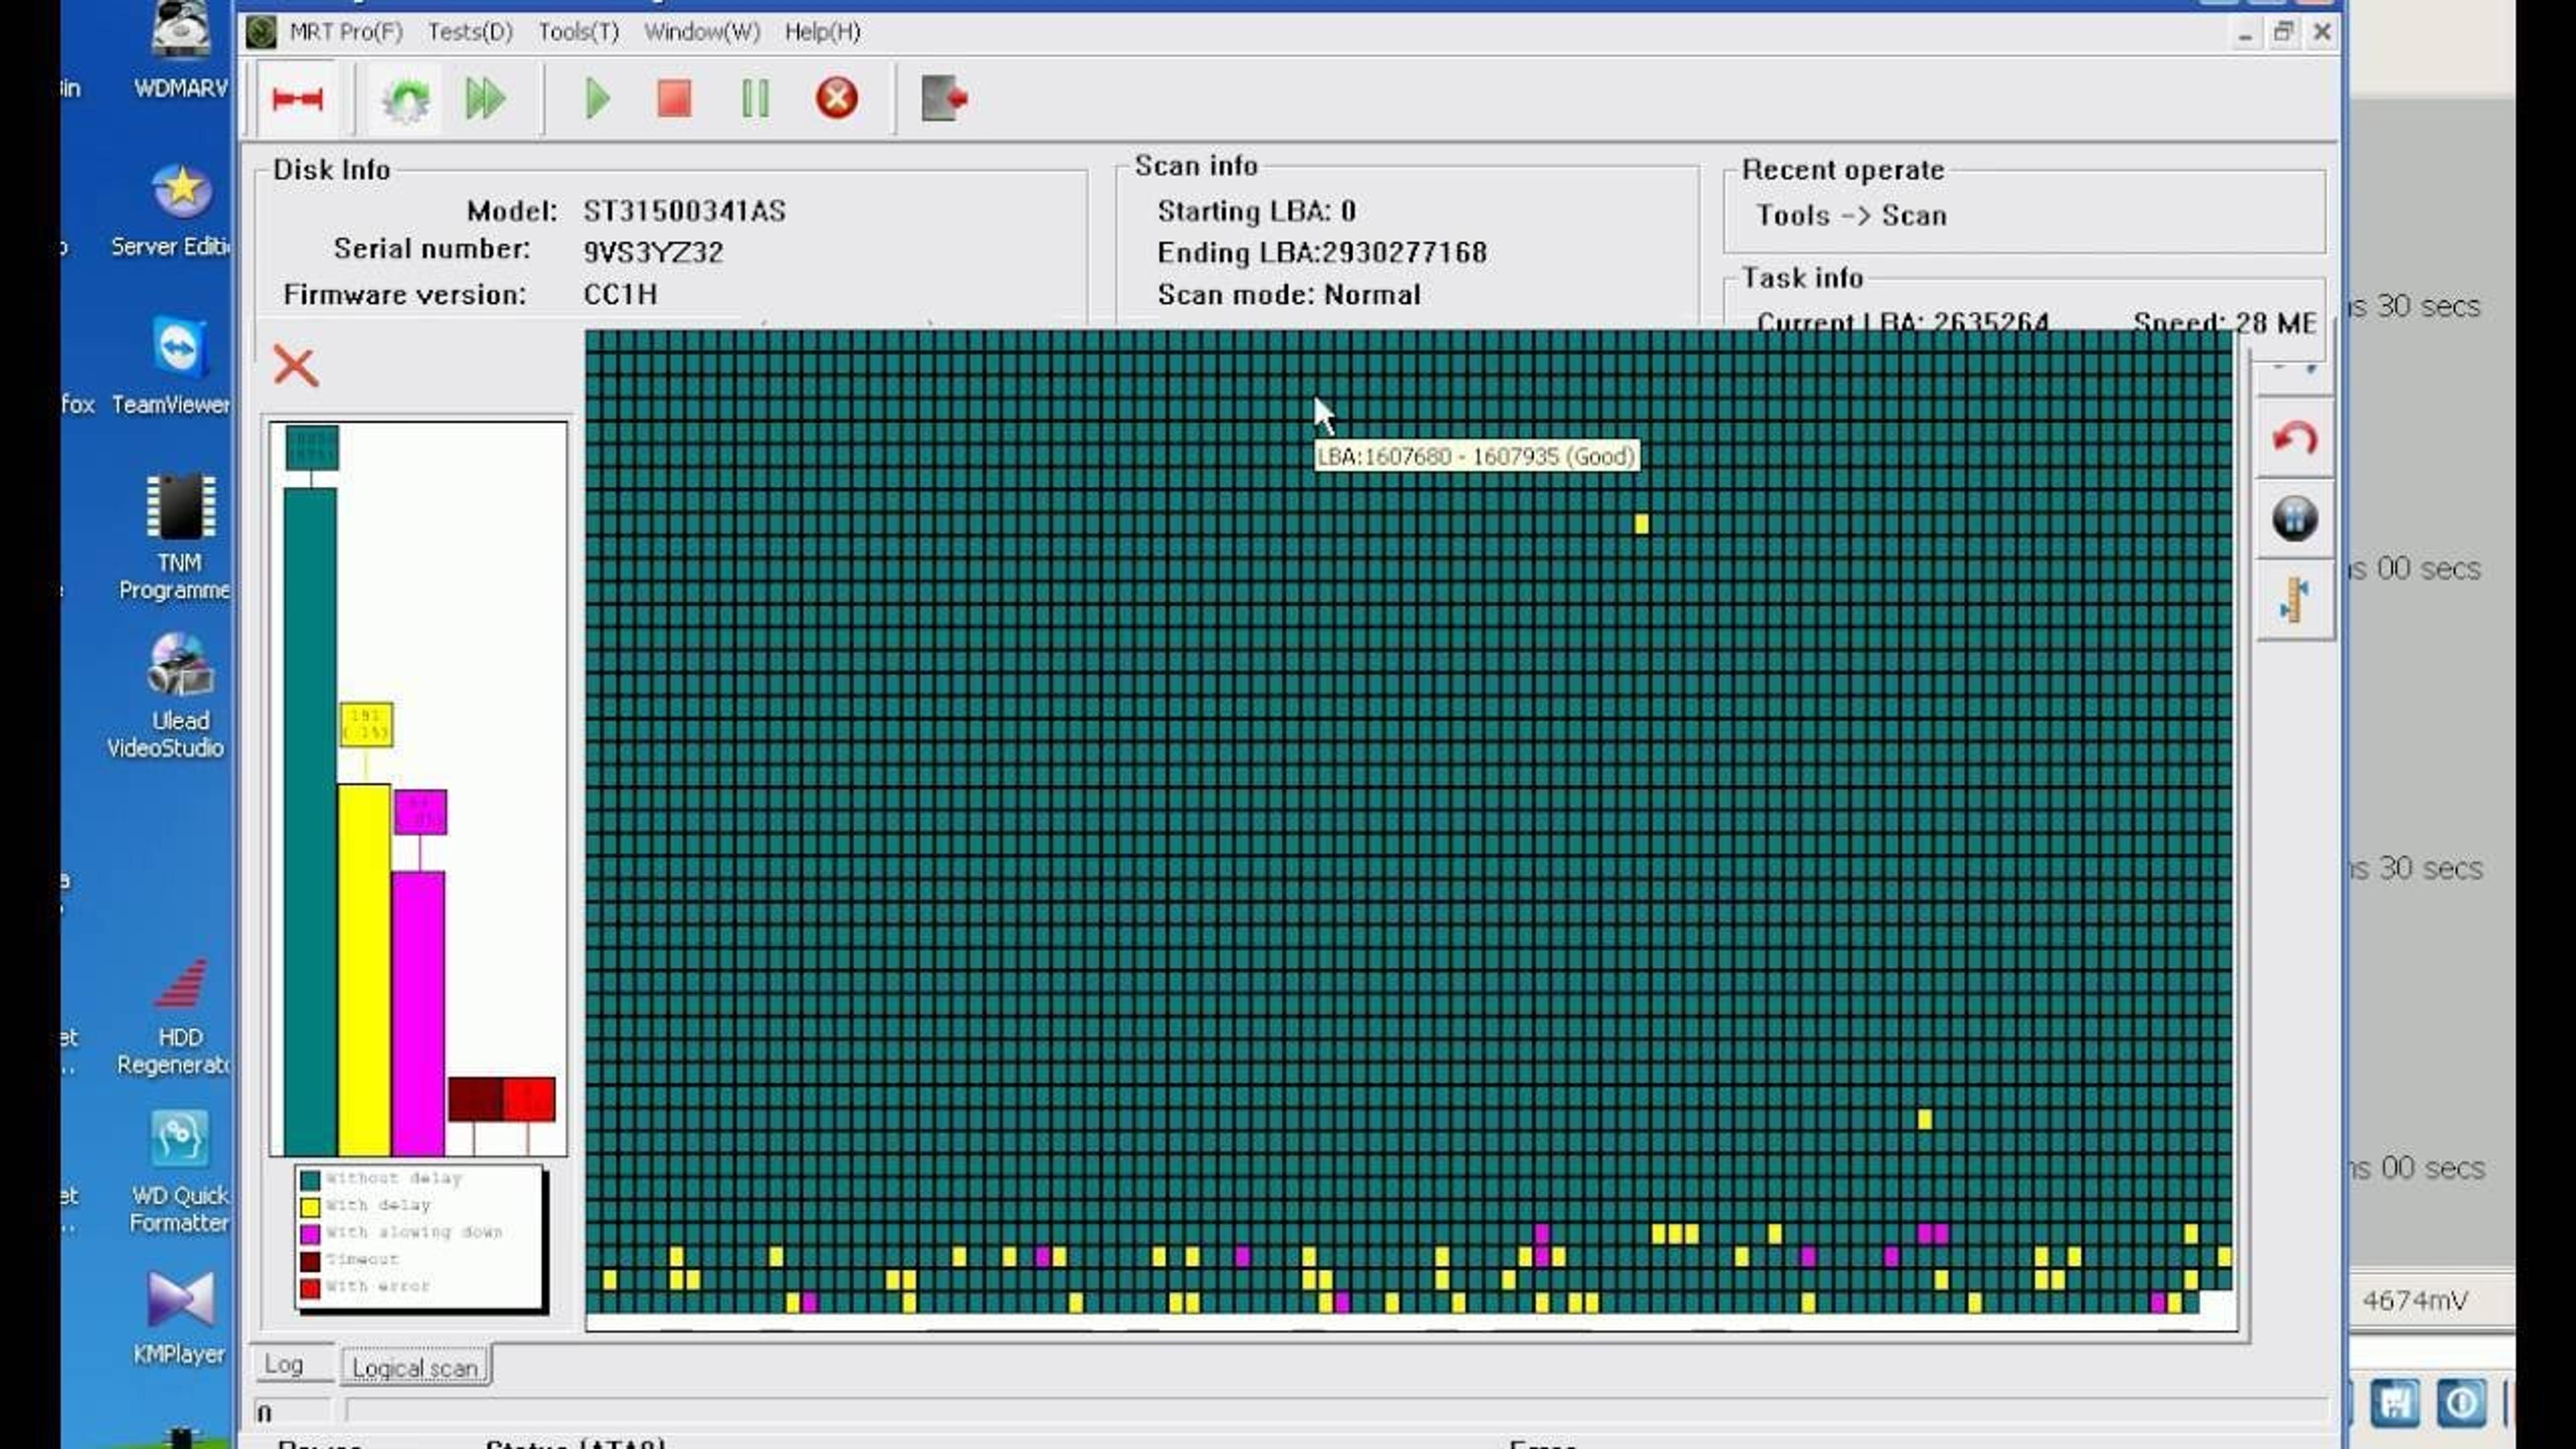Switch to the Log tab

[x=284, y=1364]
